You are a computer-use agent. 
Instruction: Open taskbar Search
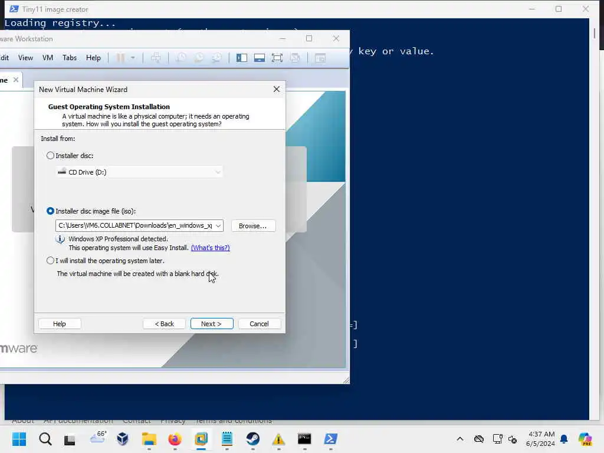[45, 439]
